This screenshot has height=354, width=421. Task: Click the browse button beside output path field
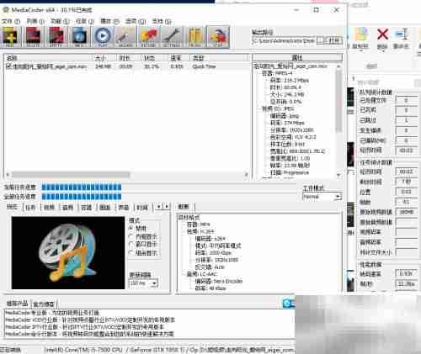[320, 40]
